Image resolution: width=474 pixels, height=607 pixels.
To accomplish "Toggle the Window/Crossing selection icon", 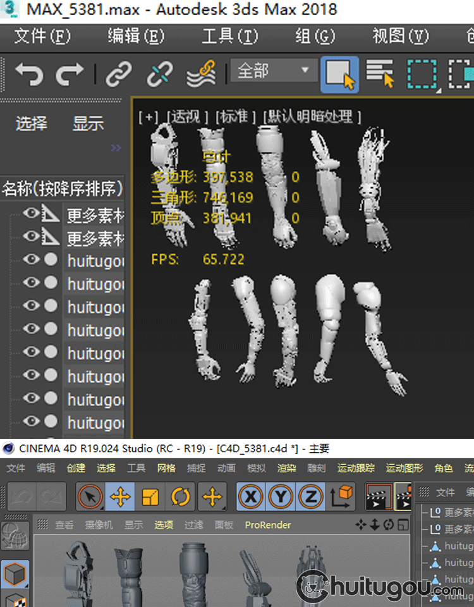I will tap(461, 75).
